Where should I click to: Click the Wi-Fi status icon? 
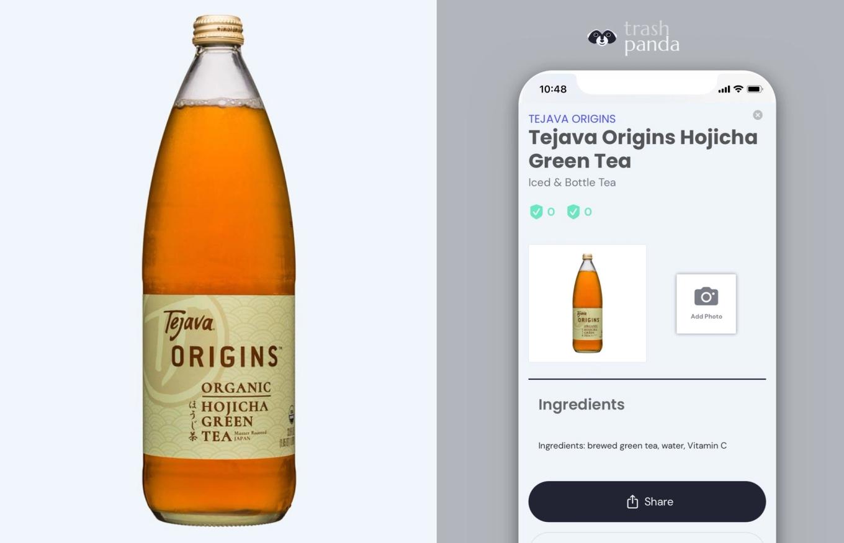click(x=738, y=89)
